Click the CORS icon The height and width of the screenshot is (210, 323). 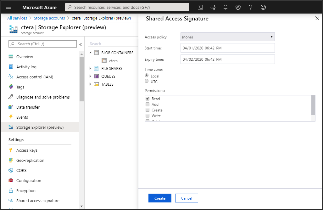(11, 170)
